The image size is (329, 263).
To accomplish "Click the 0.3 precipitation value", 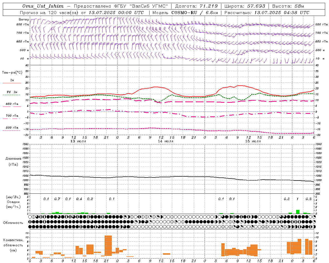I will (x=308, y=199).
